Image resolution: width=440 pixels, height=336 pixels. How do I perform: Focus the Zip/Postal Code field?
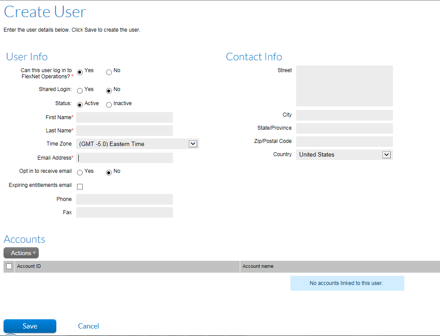point(344,142)
